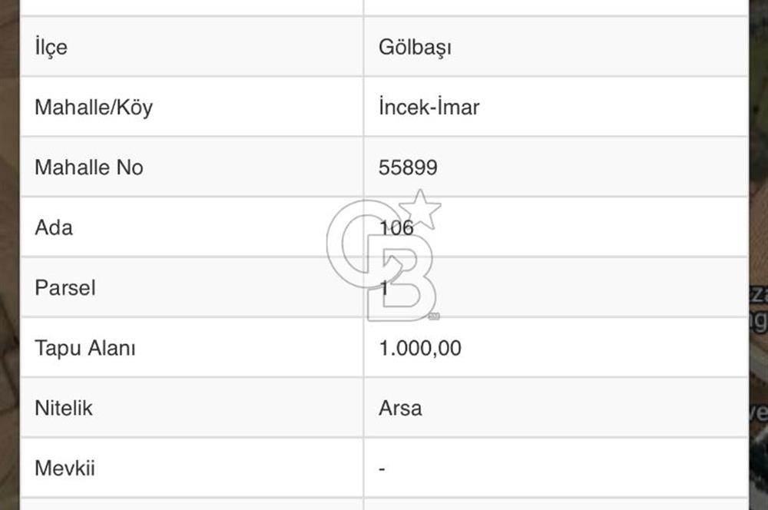
Task: Click the map text right of the table
Action: tap(759, 309)
